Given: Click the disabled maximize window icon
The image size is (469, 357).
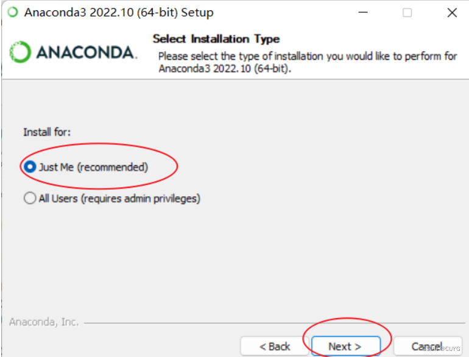Looking at the screenshot, I should (407, 13).
